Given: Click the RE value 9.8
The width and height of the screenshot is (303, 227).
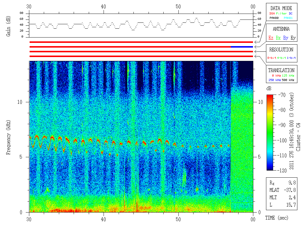Looking at the screenshot, I should pos(292,183).
